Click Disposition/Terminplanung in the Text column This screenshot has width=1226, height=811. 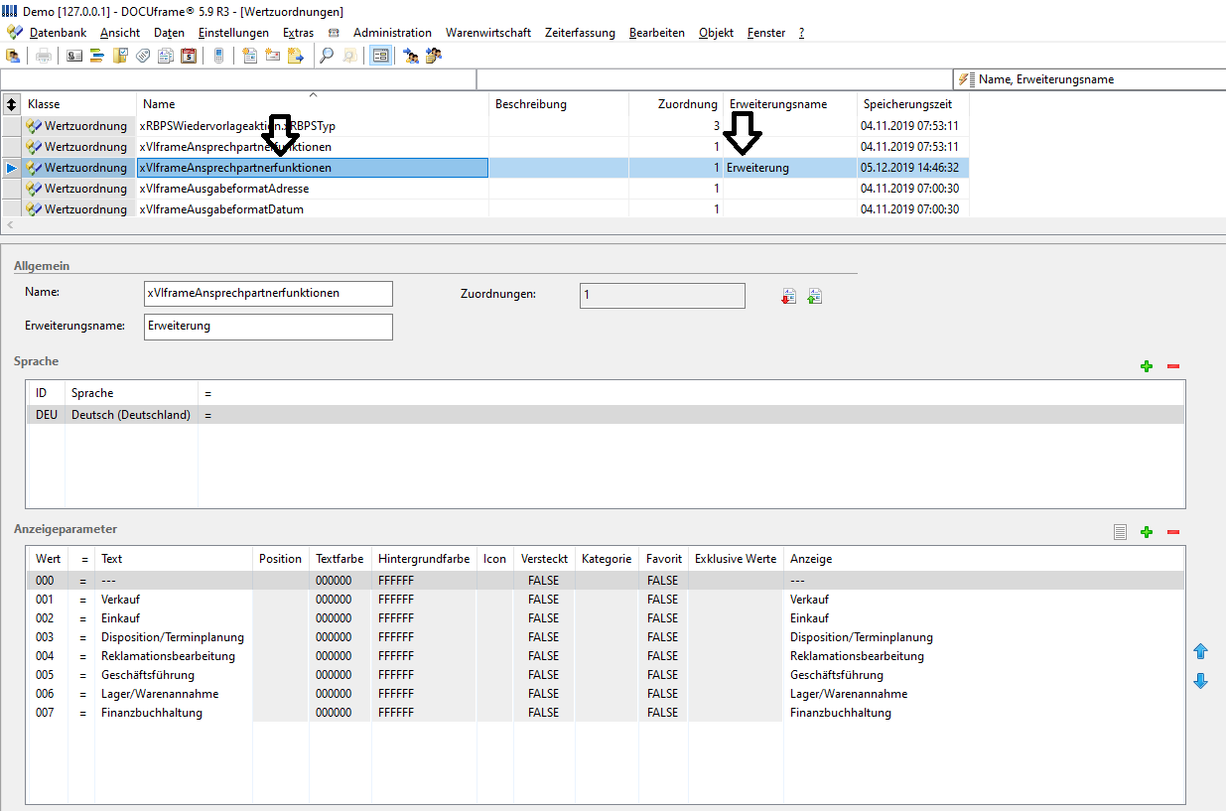173,637
